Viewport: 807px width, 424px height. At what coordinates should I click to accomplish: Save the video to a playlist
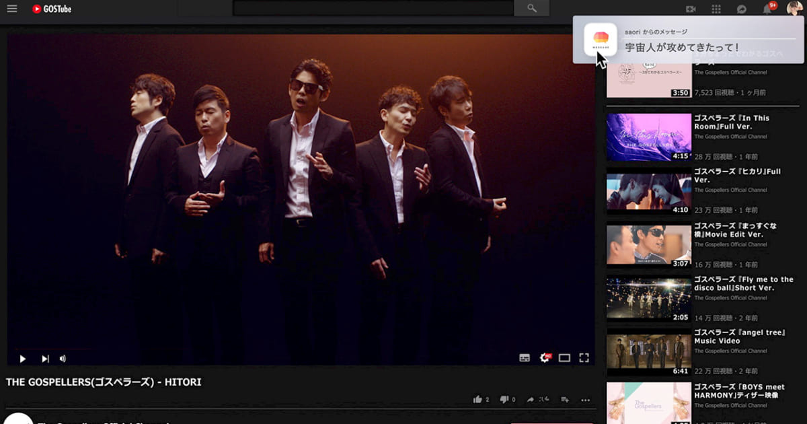pos(564,399)
